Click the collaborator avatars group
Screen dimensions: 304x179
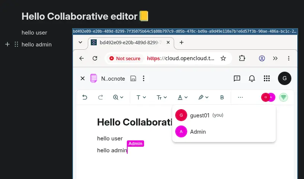point(268,97)
